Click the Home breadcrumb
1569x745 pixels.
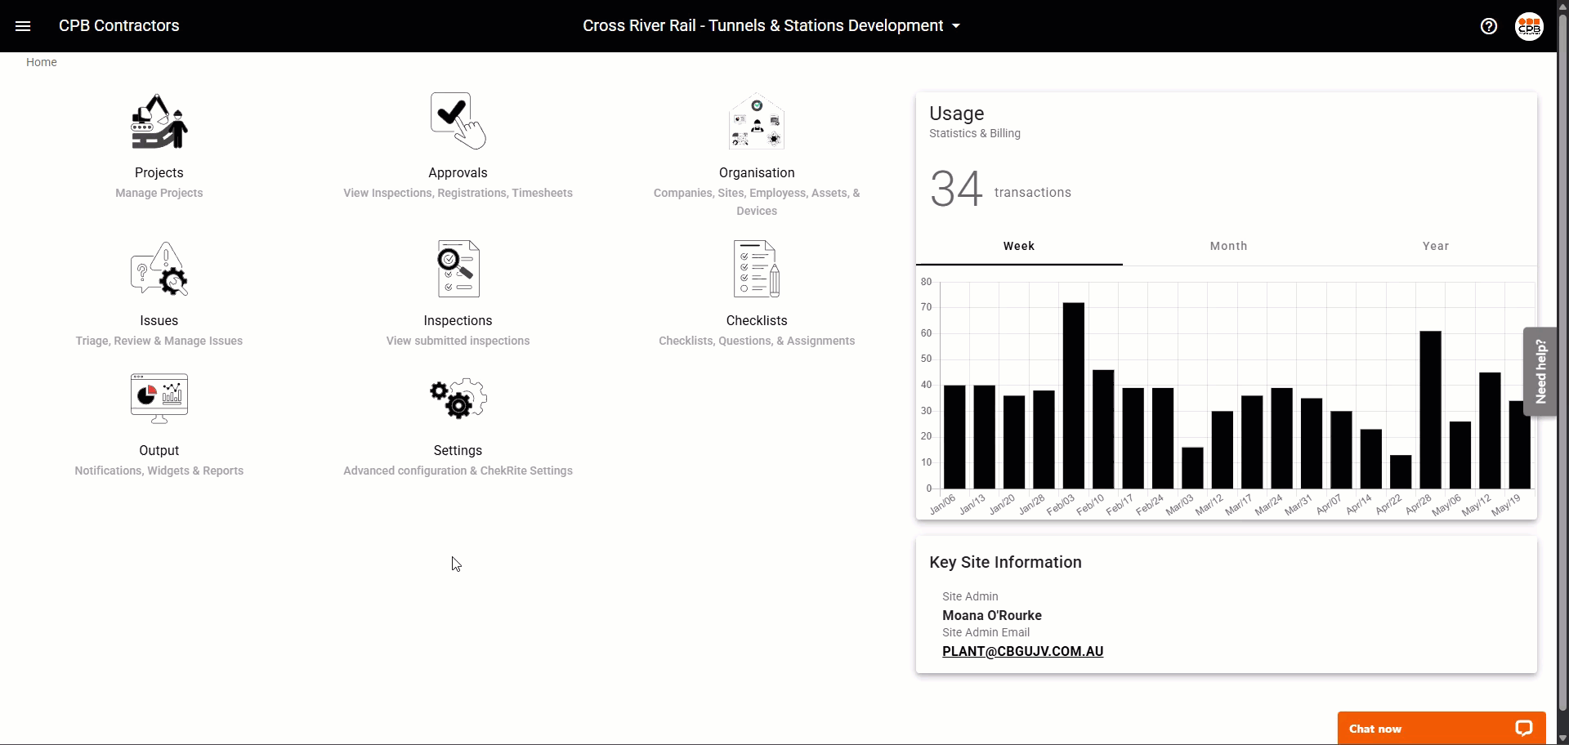42,62
